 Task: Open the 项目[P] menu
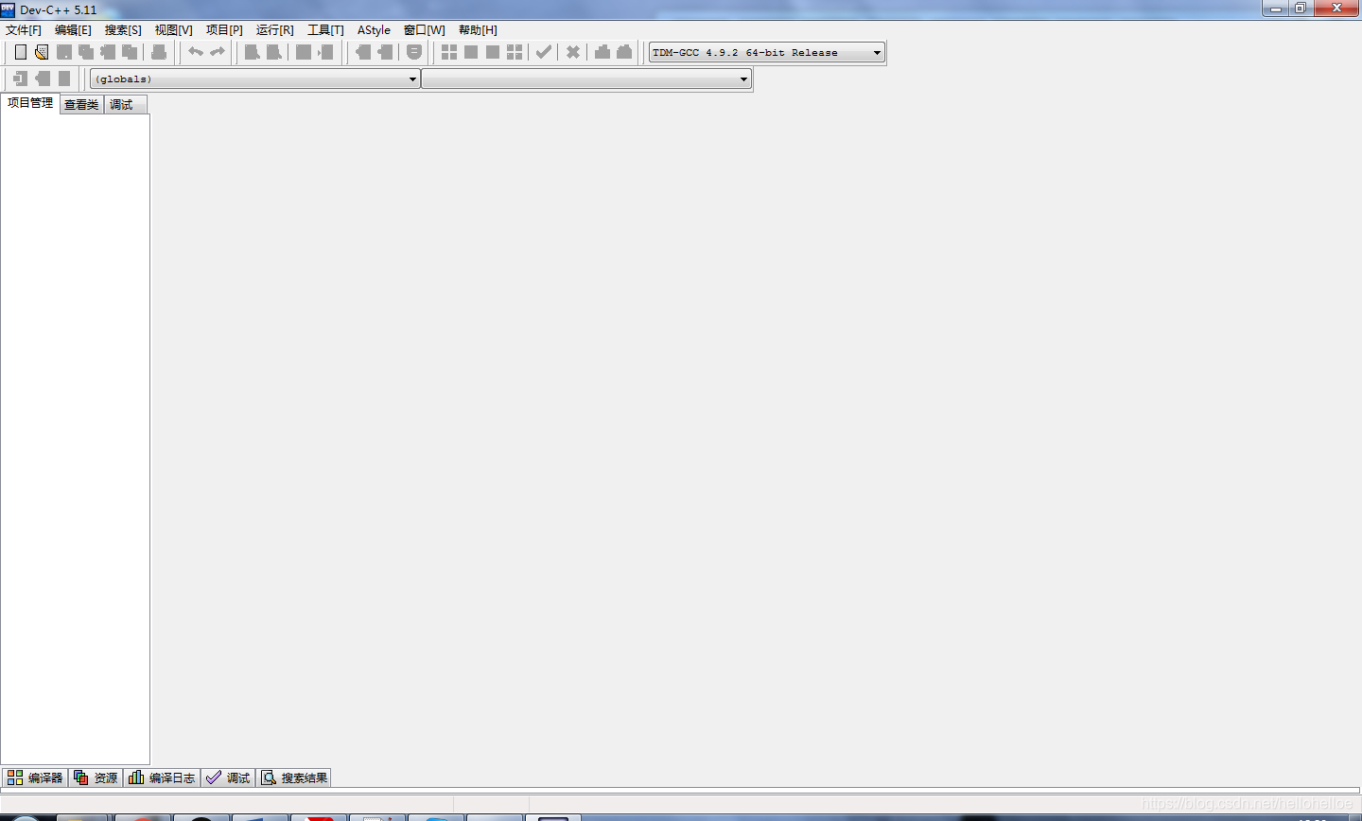224,30
